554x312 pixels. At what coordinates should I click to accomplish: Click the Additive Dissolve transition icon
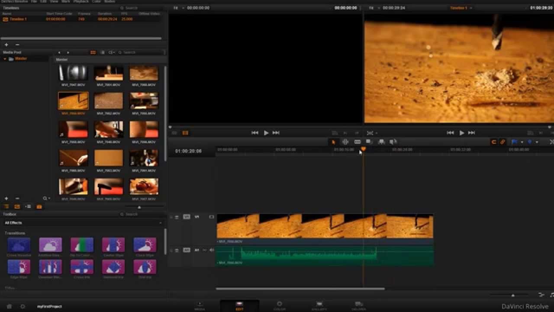click(x=50, y=245)
